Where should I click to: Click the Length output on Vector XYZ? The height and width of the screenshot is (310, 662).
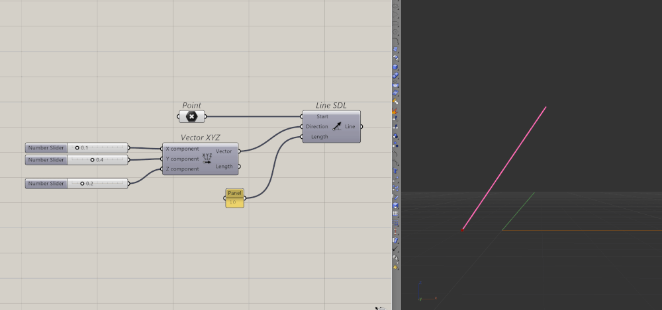pos(224,166)
